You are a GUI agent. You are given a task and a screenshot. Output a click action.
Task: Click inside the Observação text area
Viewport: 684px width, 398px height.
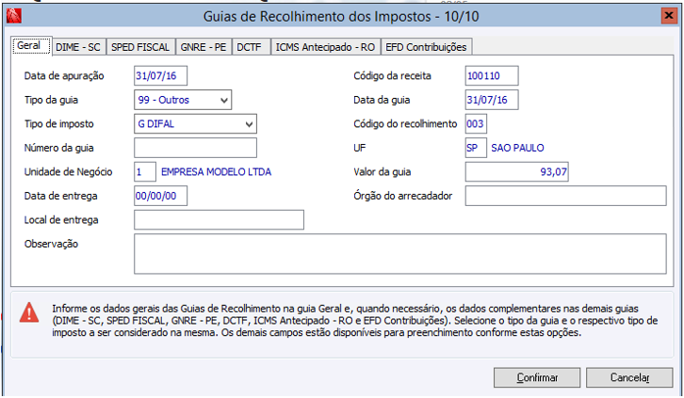click(x=400, y=254)
